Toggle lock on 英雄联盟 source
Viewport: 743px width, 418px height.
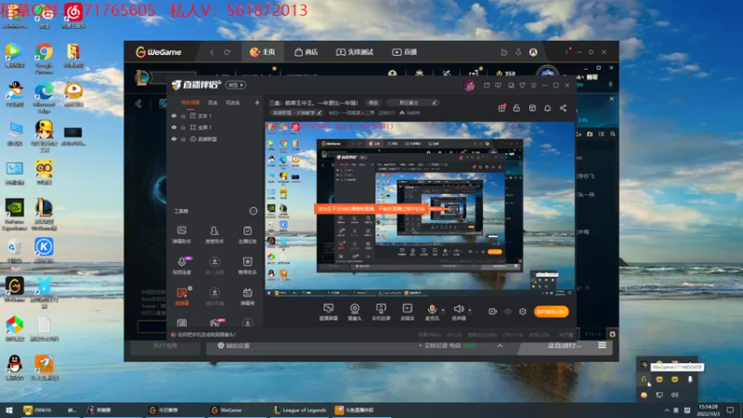click(x=183, y=138)
